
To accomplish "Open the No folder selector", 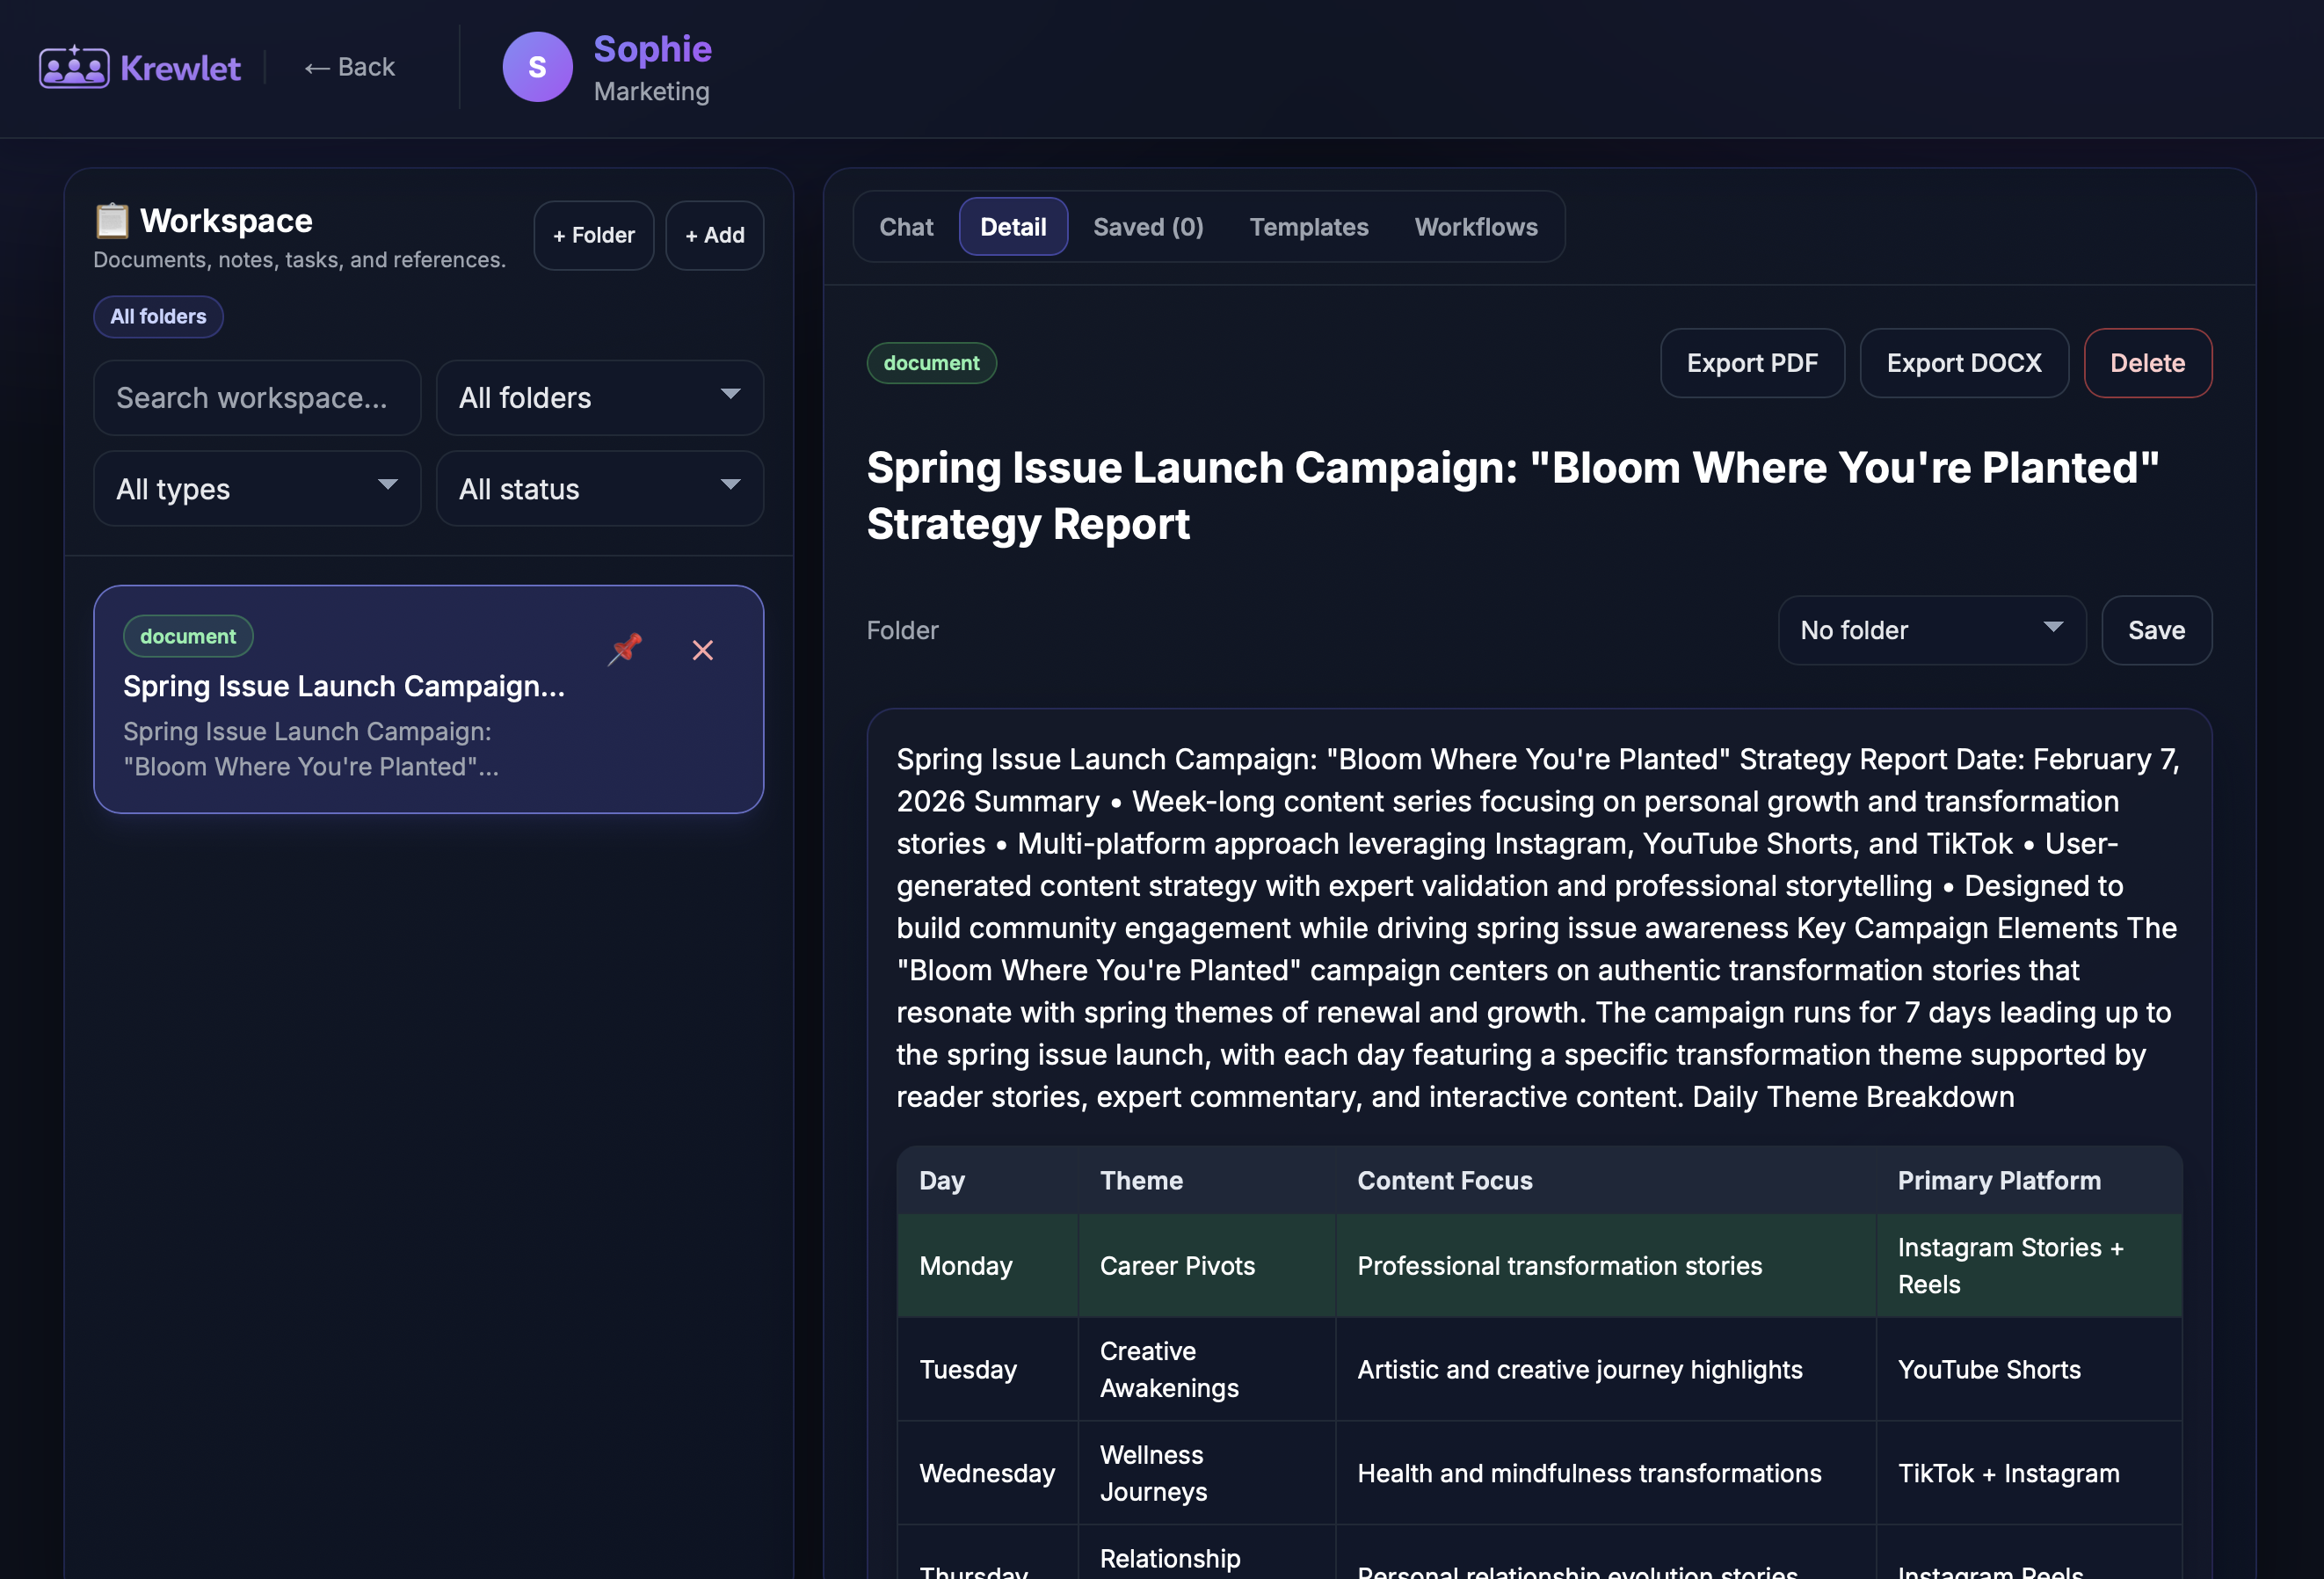I will click(x=1931, y=630).
